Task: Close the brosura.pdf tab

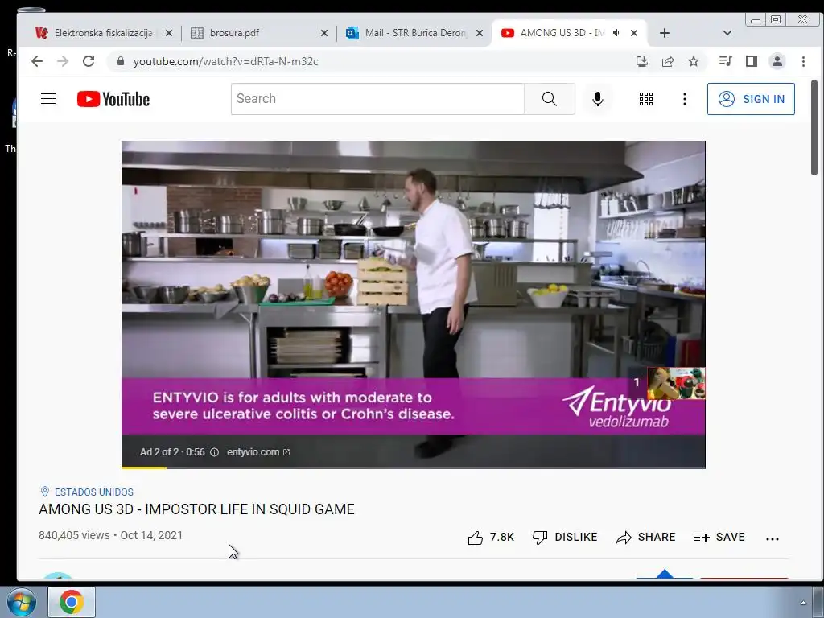Action: tap(324, 33)
